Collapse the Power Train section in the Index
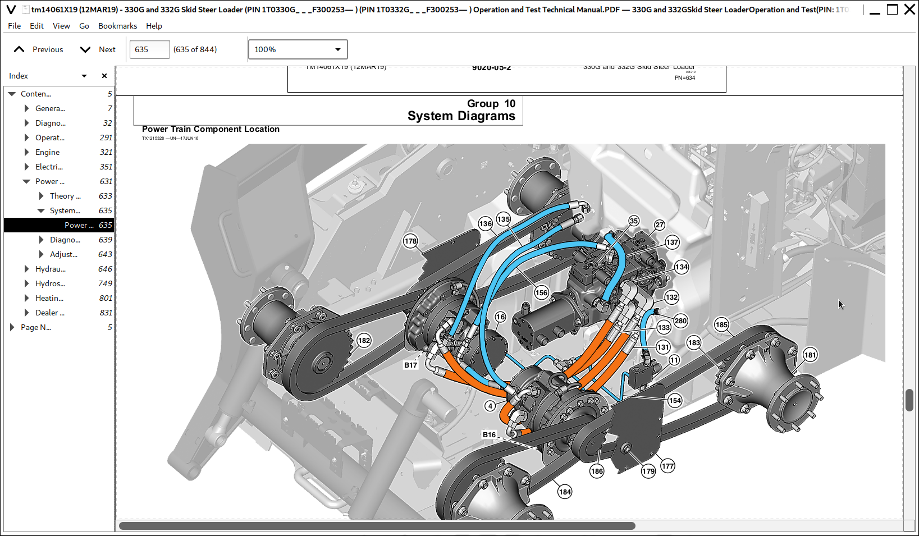919x536 pixels. (26, 181)
